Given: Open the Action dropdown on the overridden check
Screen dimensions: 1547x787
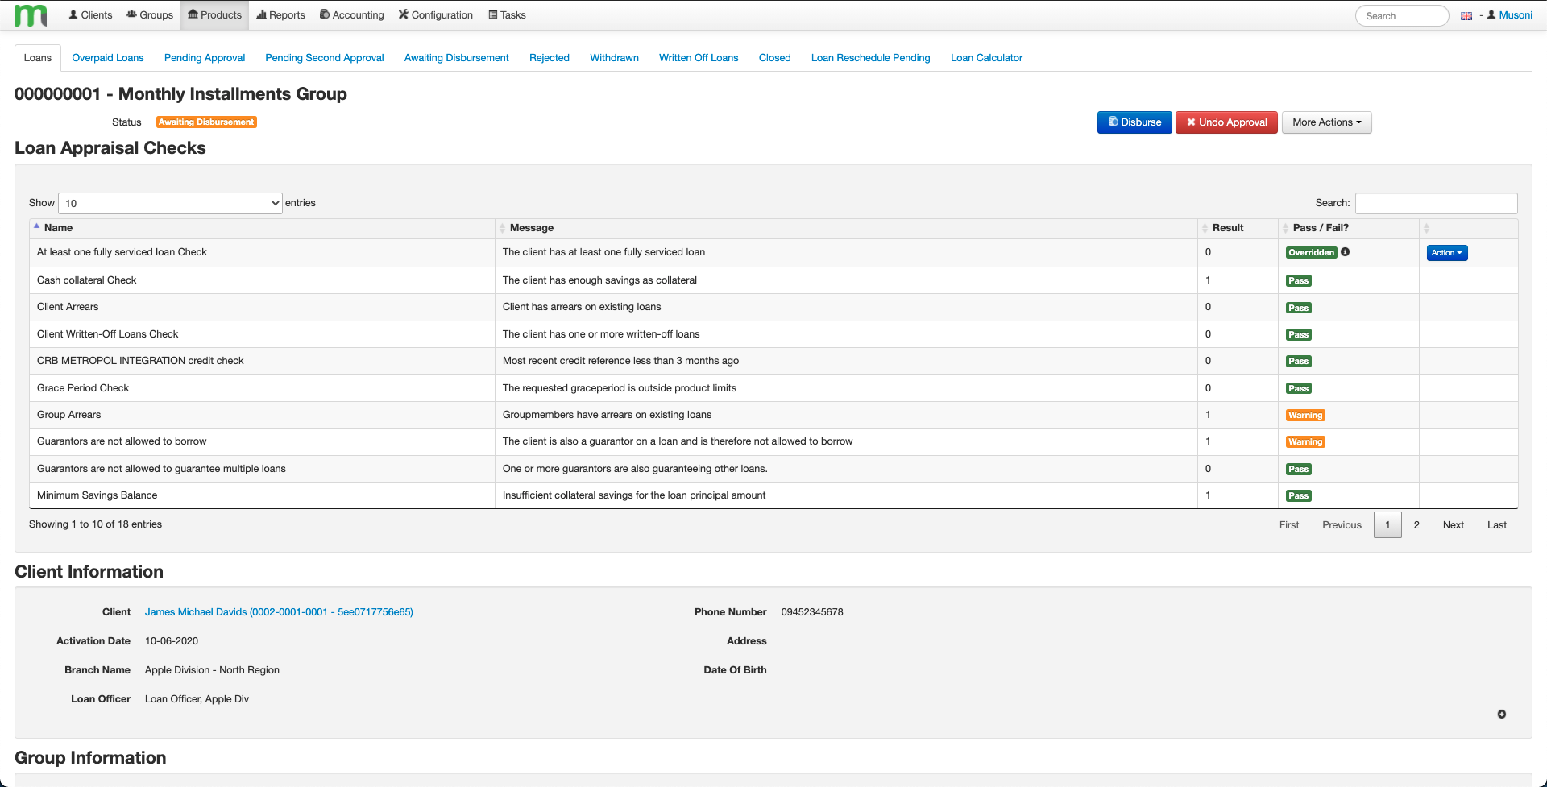Looking at the screenshot, I should (x=1446, y=252).
